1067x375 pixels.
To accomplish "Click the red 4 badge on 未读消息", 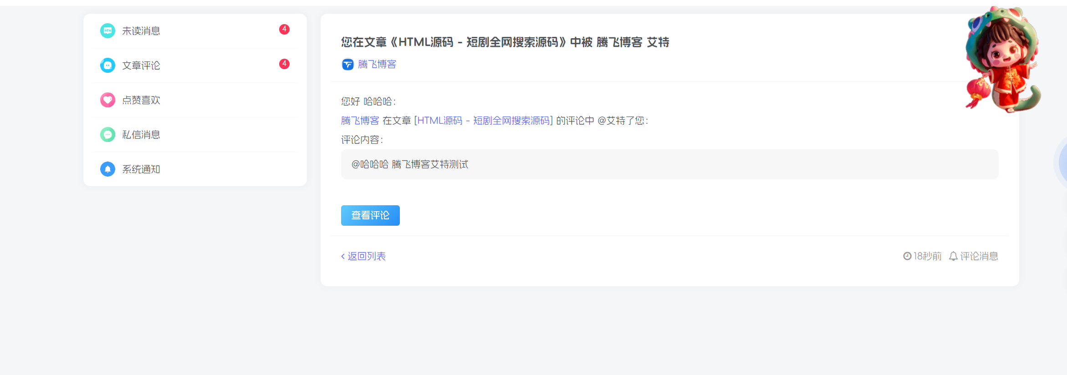I will tap(284, 29).
